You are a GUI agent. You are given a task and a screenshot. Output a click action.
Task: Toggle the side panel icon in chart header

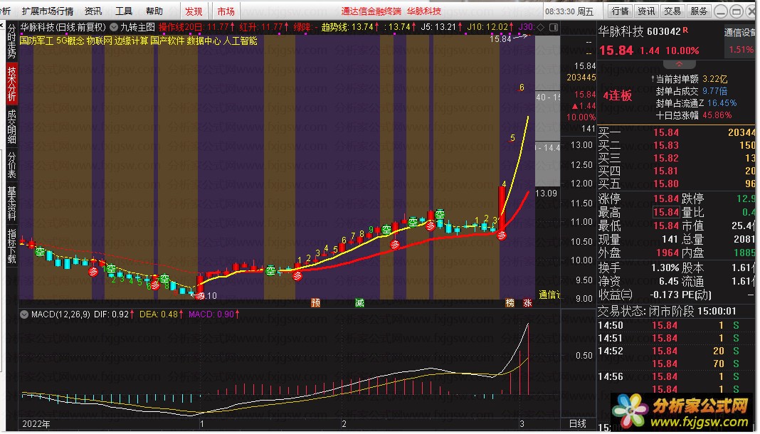tap(553, 28)
